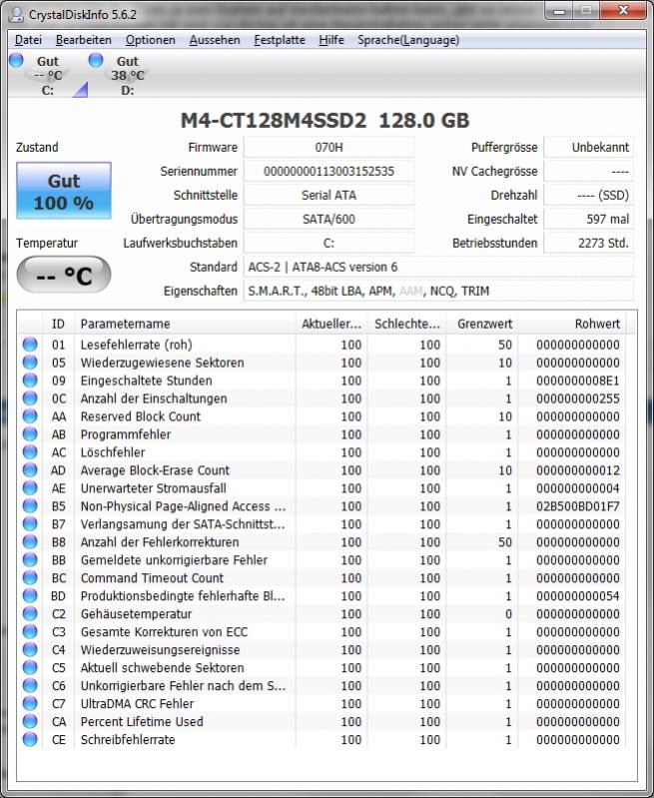Click the CrystalDiskInfo title bar icon
654x798 pixels.
16,14
